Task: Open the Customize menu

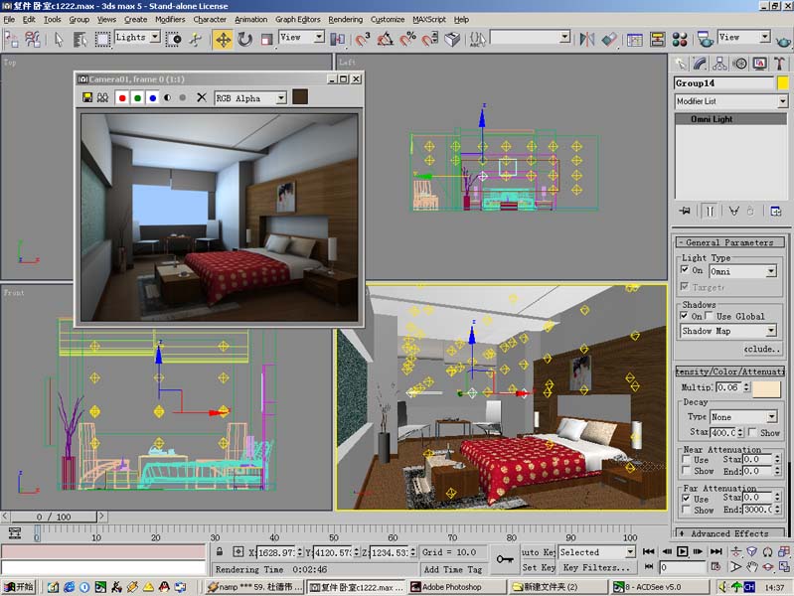Action: point(388,19)
